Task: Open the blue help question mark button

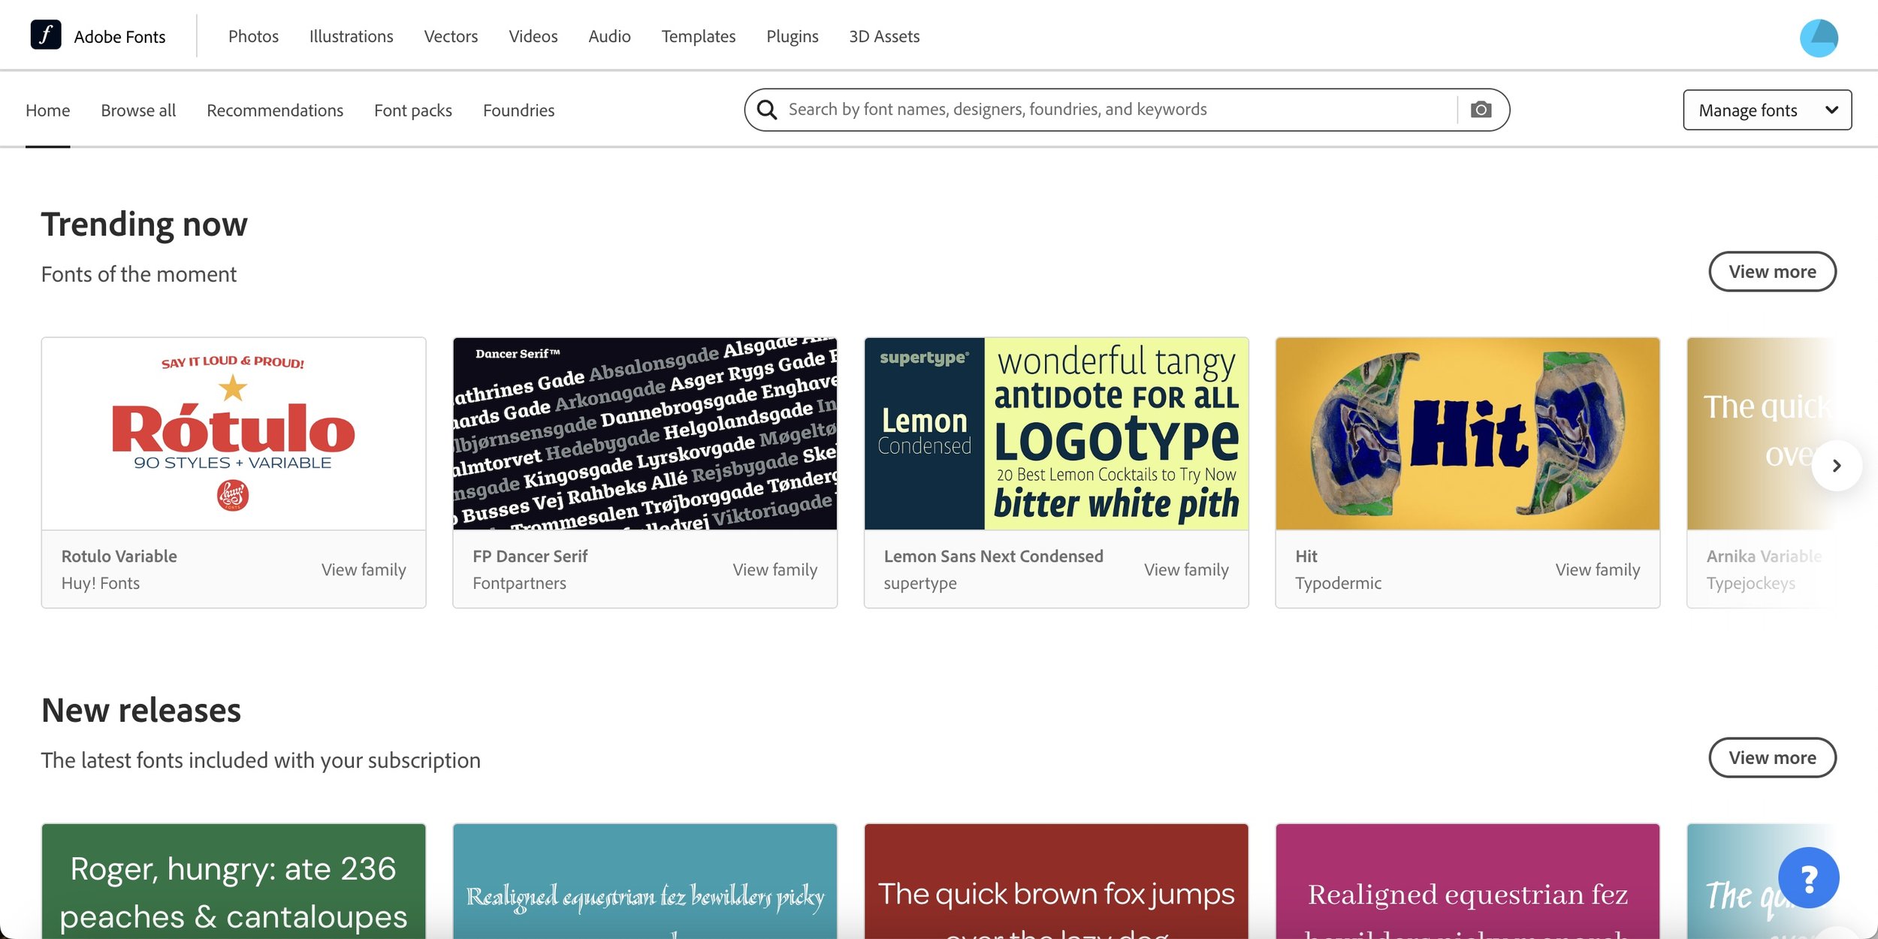Action: point(1809,877)
